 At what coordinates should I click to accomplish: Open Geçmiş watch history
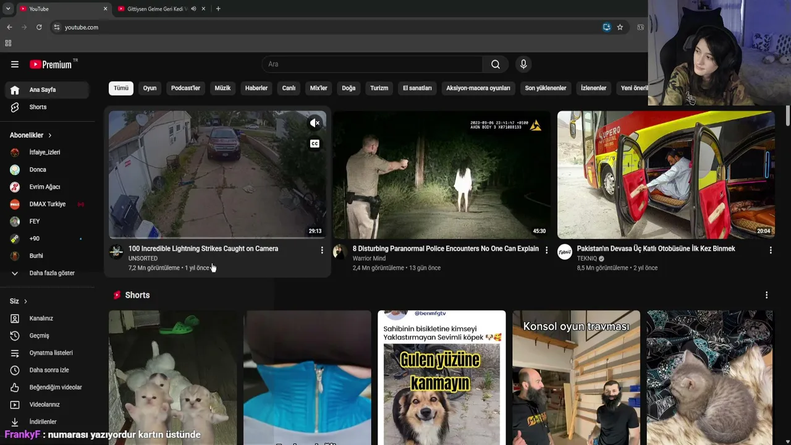pos(47,336)
